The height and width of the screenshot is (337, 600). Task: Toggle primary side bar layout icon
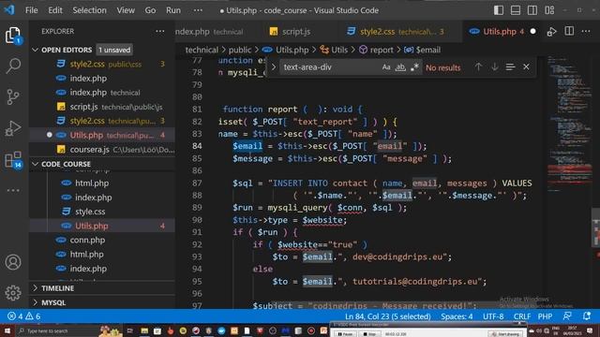pyautogui.click(x=499, y=10)
